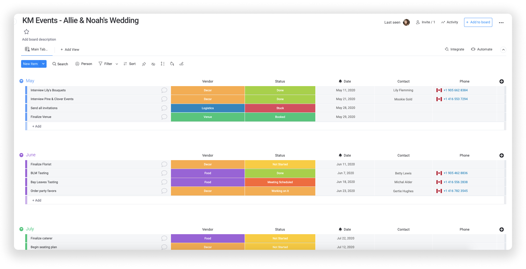The width and height of the screenshot is (526, 269).
Task: Change Status of Bay Leaves Tasting
Action: pos(280,182)
